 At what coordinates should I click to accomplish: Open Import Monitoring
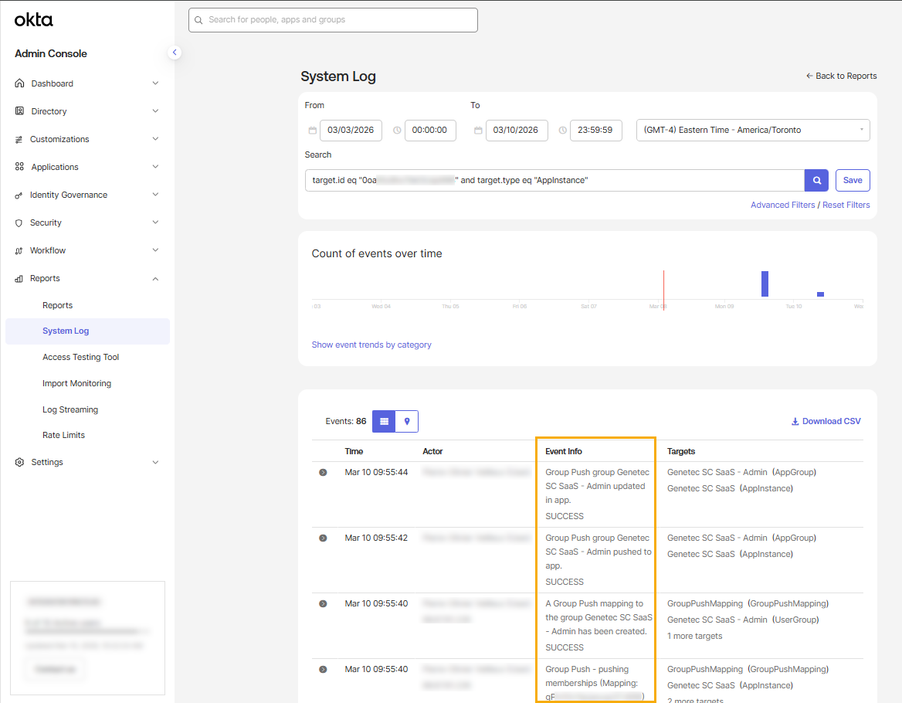click(x=76, y=383)
